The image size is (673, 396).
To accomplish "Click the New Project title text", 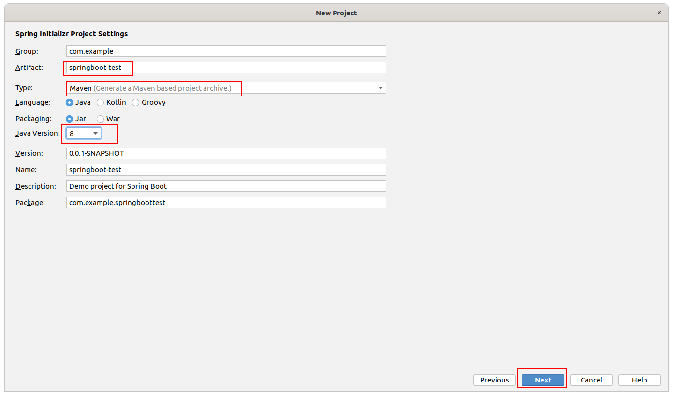I will tap(336, 13).
